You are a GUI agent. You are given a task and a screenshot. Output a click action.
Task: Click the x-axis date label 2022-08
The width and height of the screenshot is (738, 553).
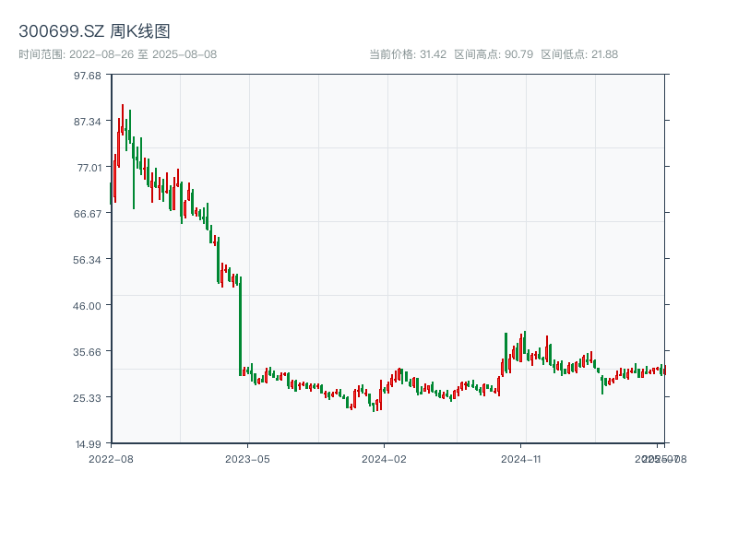pyautogui.click(x=111, y=459)
